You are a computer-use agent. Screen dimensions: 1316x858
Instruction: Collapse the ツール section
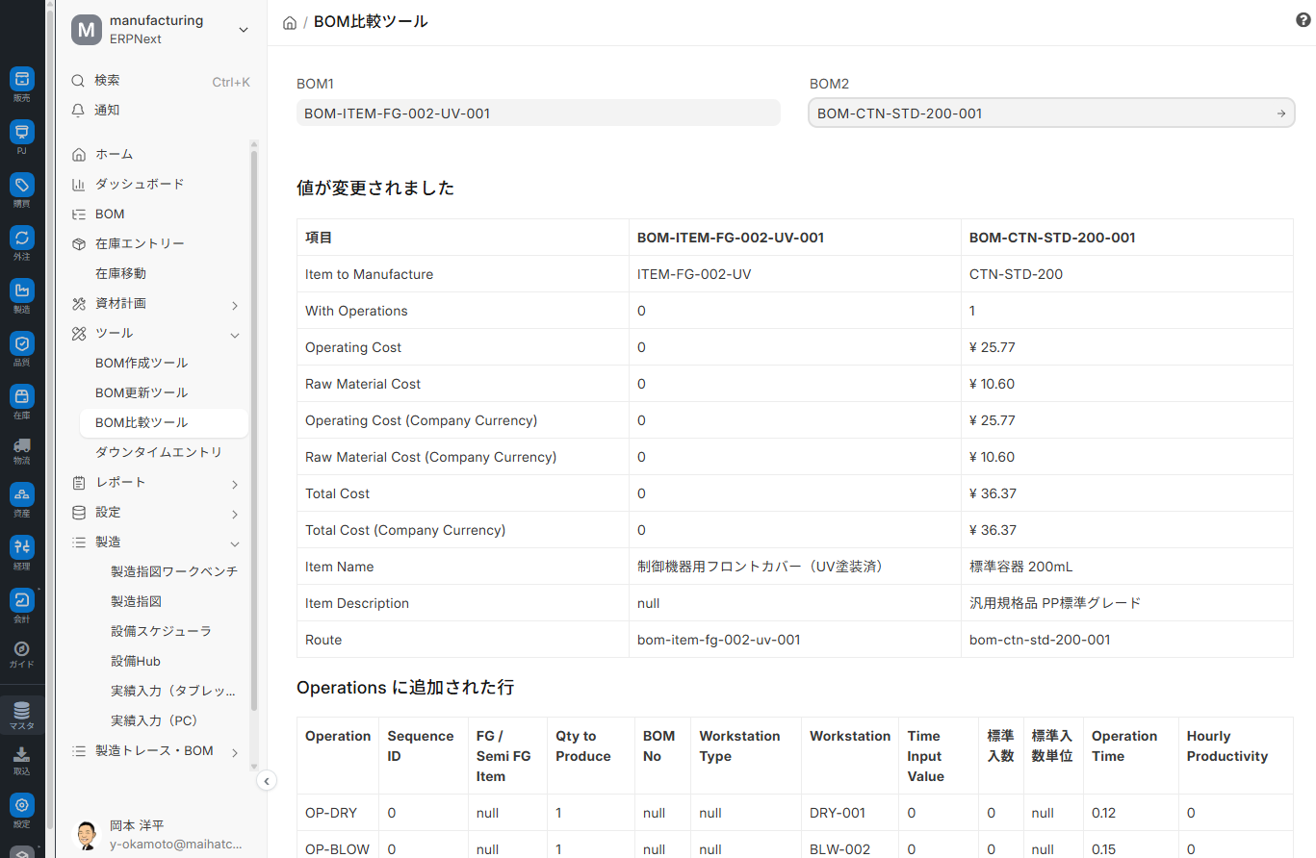[x=234, y=334]
